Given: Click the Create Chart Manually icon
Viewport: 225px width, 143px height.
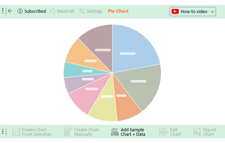Looking at the screenshot, I should tap(68, 132).
